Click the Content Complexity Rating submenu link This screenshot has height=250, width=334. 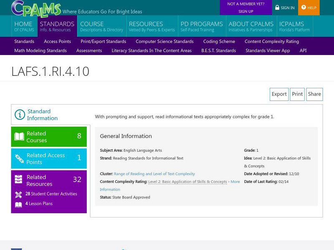pyautogui.click(x=271, y=41)
